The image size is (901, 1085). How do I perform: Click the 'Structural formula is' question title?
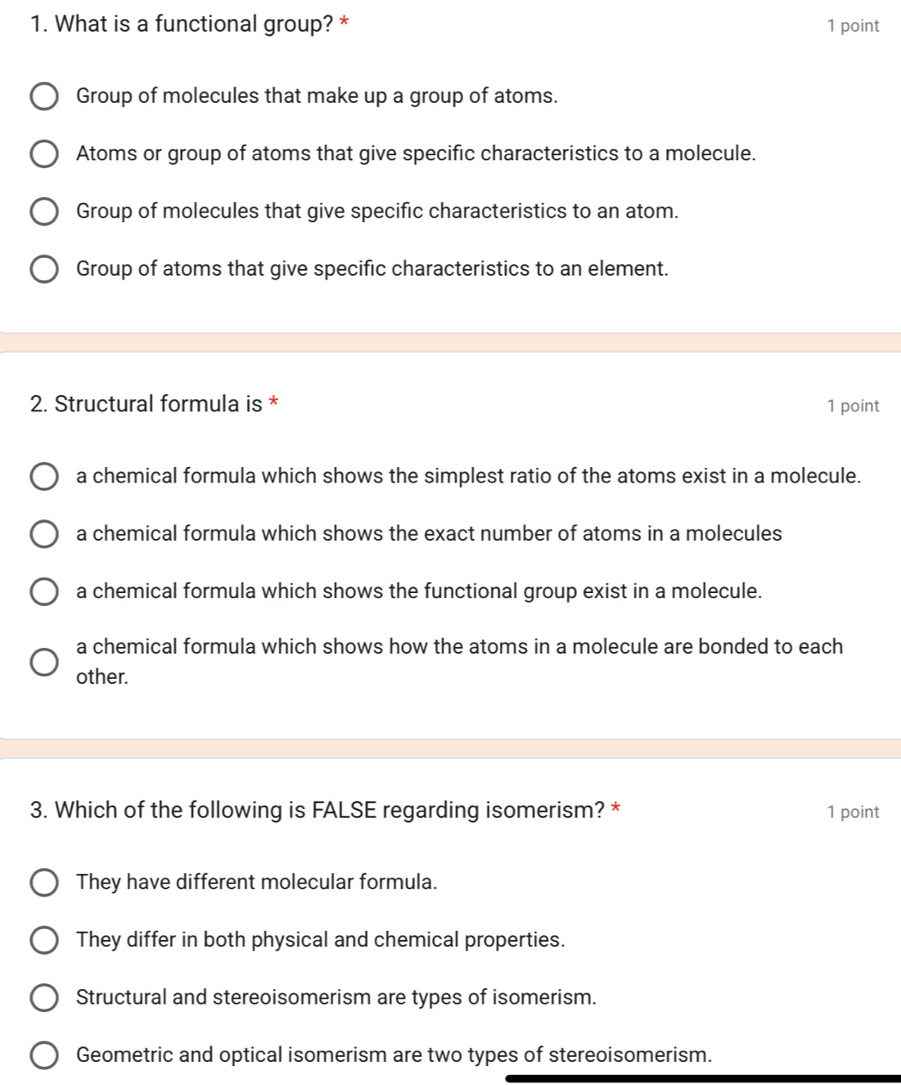point(146,404)
